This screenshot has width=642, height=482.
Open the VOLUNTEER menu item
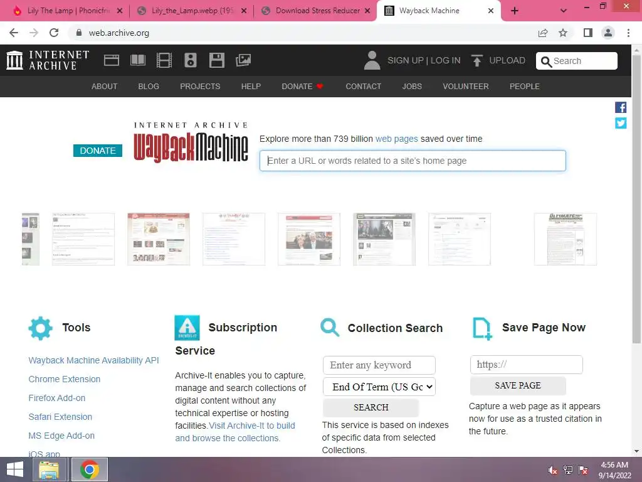(466, 87)
